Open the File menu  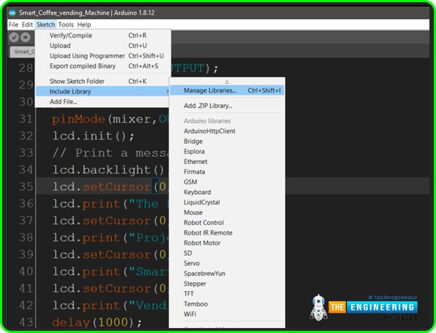tap(14, 25)
